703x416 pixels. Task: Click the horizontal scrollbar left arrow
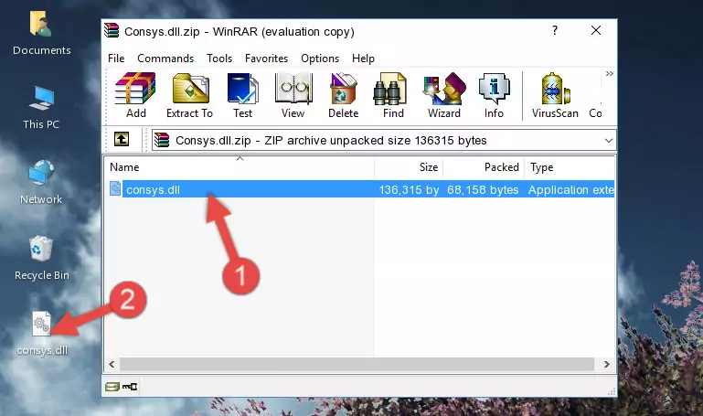pos(112,365)
